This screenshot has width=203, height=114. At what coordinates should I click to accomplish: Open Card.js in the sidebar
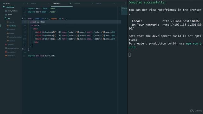coord(11,22)
